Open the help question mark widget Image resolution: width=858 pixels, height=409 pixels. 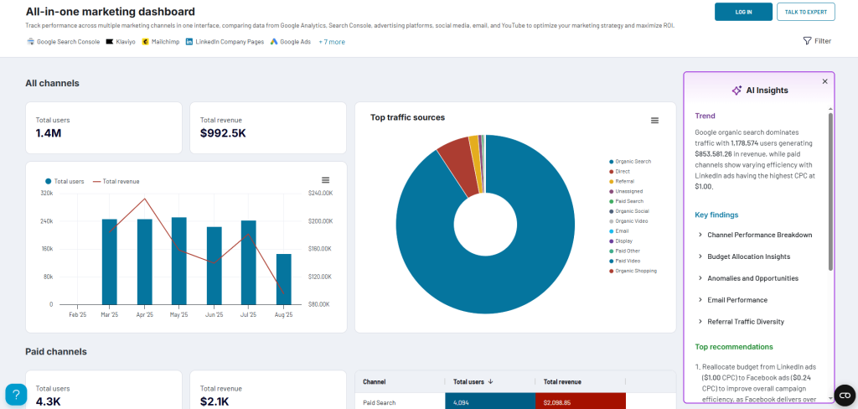(x=16, y=394)
